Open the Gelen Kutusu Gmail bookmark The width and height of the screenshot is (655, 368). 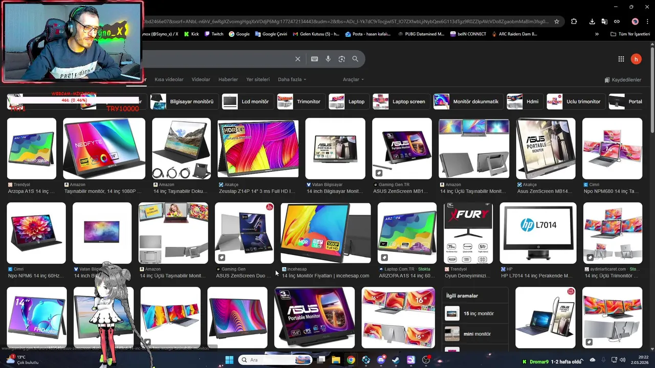tap(316, 34)
